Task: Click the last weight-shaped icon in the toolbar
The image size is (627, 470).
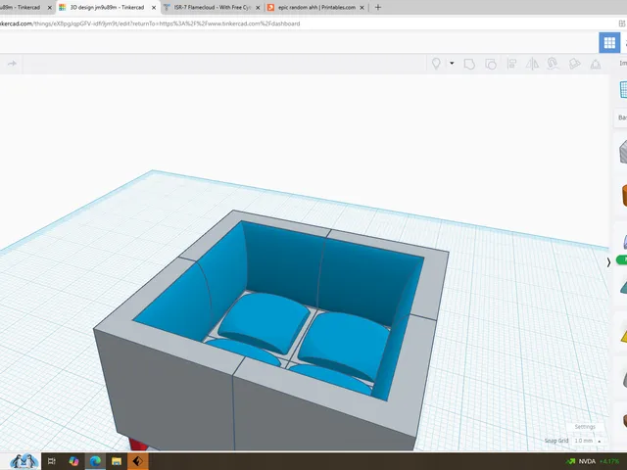Action: coord(596,64)
